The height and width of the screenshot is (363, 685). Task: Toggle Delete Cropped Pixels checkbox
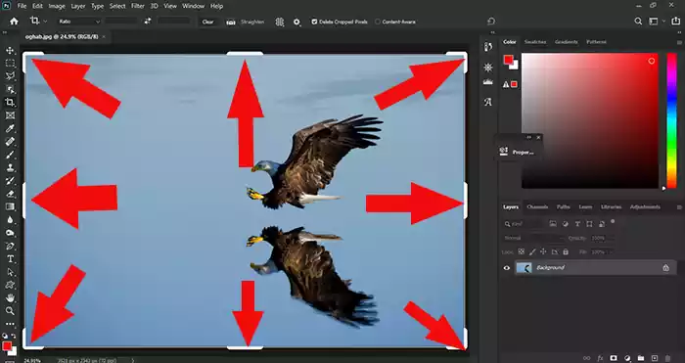point(314,22)
